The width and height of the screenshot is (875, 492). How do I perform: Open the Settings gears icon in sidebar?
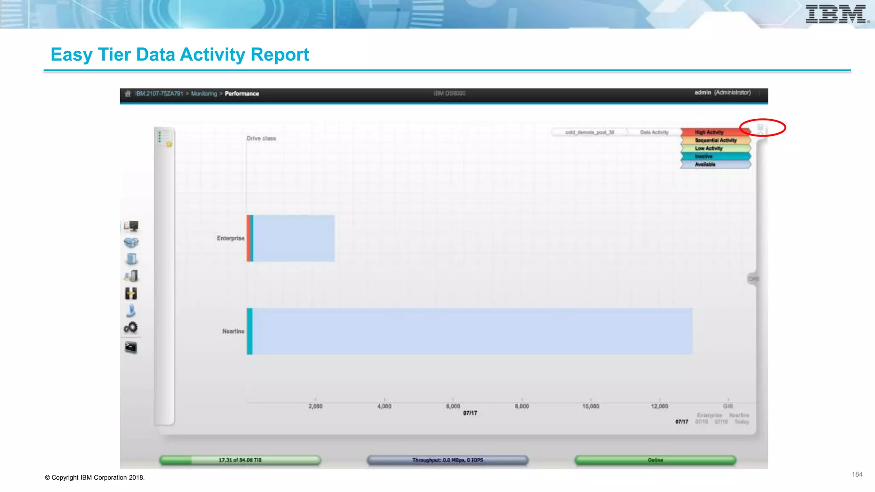131,328
